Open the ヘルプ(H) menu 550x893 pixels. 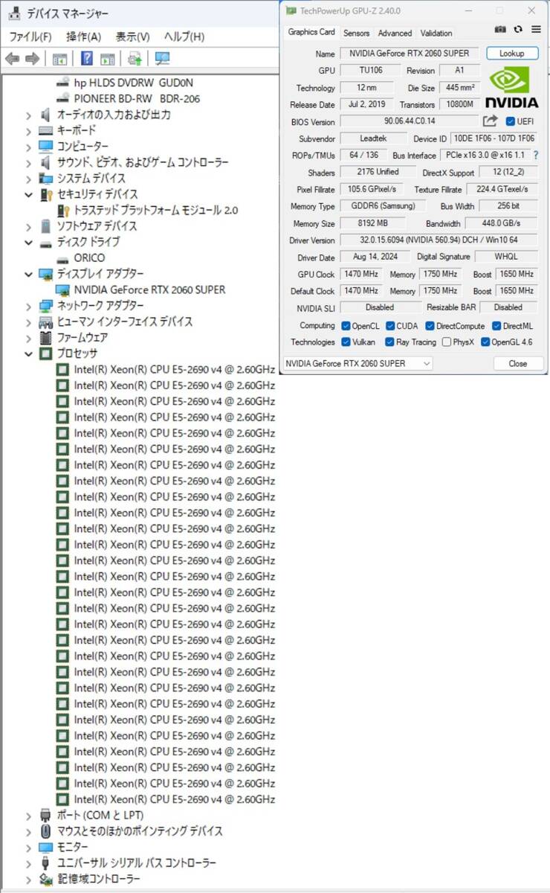pyautogui.click(x=184, y=36)
